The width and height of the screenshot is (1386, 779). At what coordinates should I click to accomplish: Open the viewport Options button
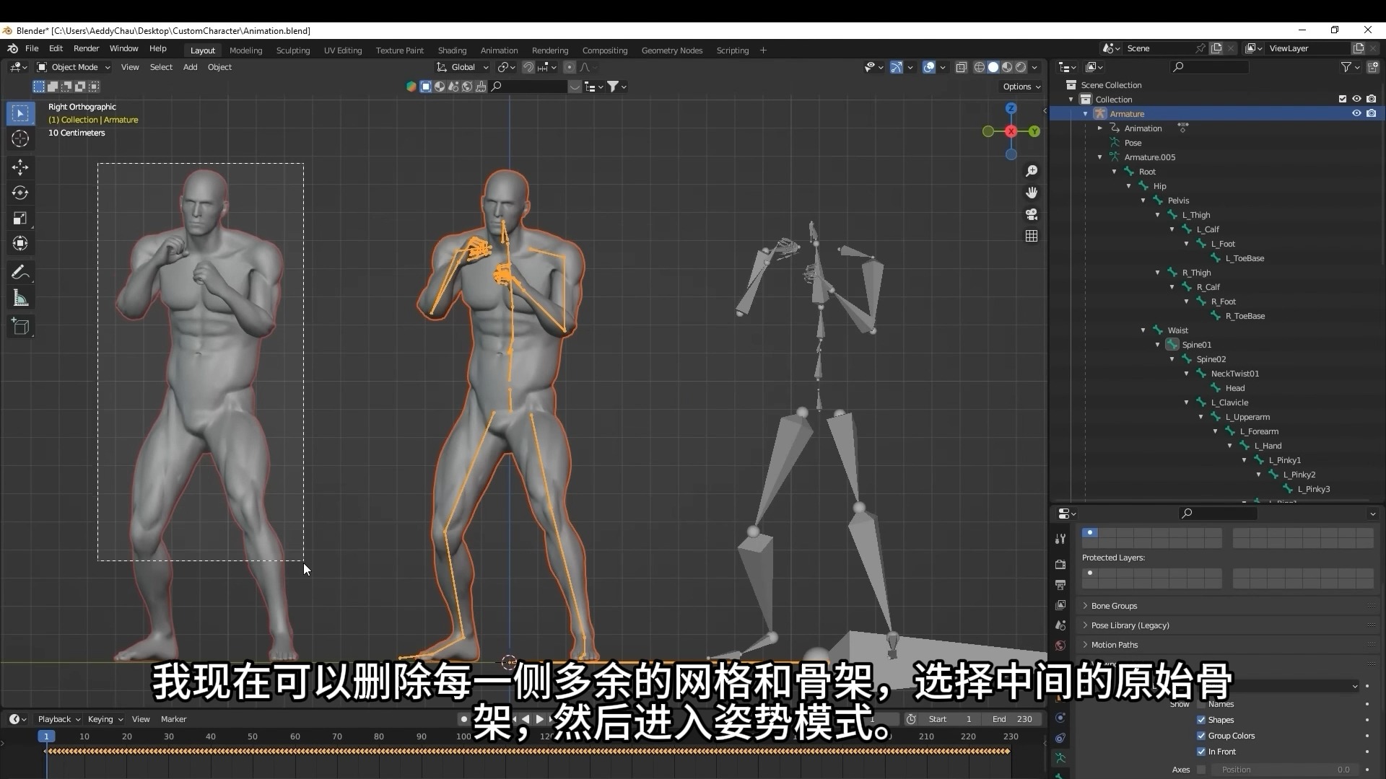point(1021,87)
